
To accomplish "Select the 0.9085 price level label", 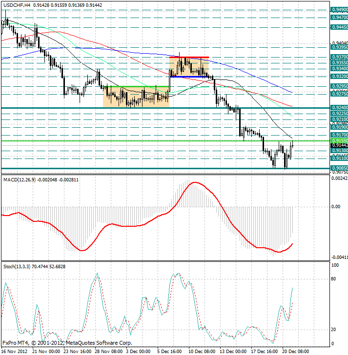I will point(339,168).
